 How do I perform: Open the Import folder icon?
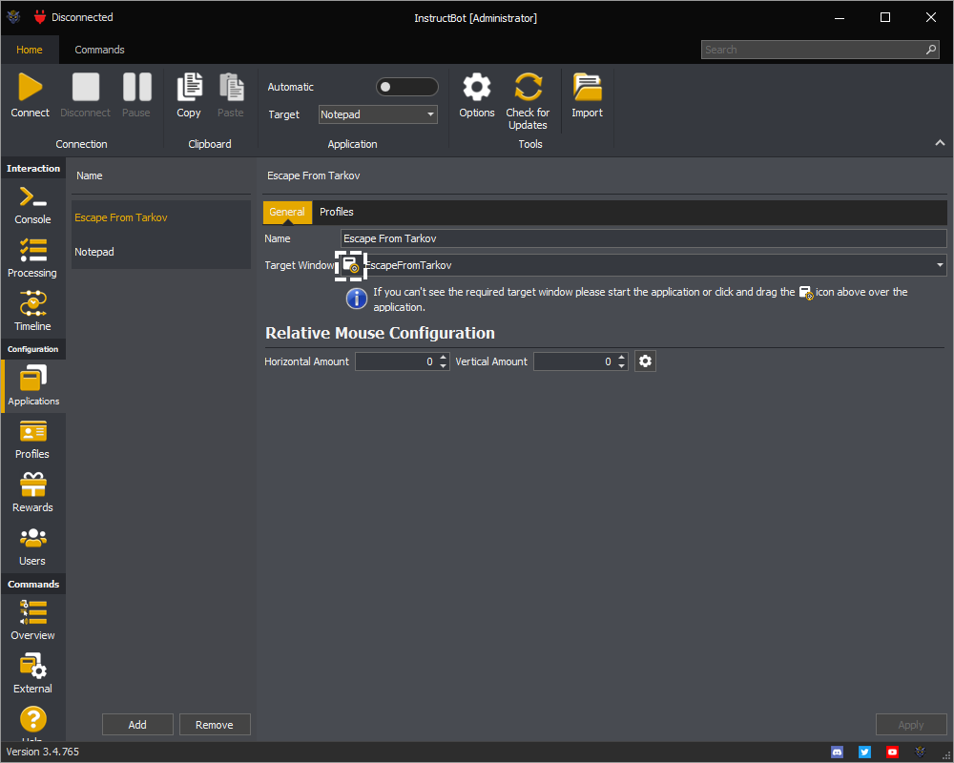tap(587, 88)
